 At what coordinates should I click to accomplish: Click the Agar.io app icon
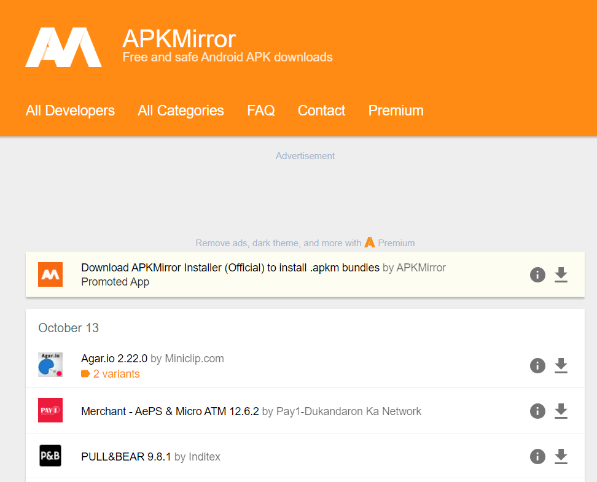[50, 365]
